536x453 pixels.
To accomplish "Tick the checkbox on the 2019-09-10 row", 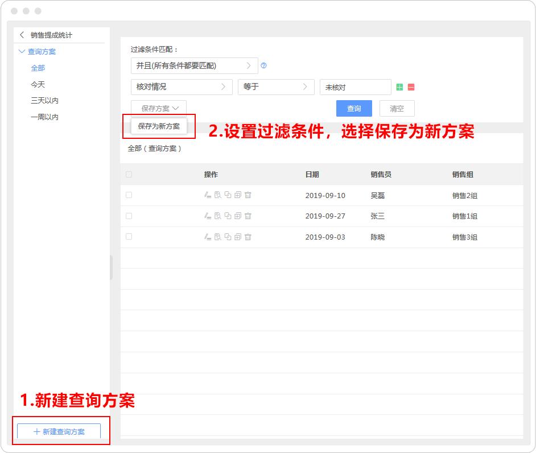I will 128,195.
